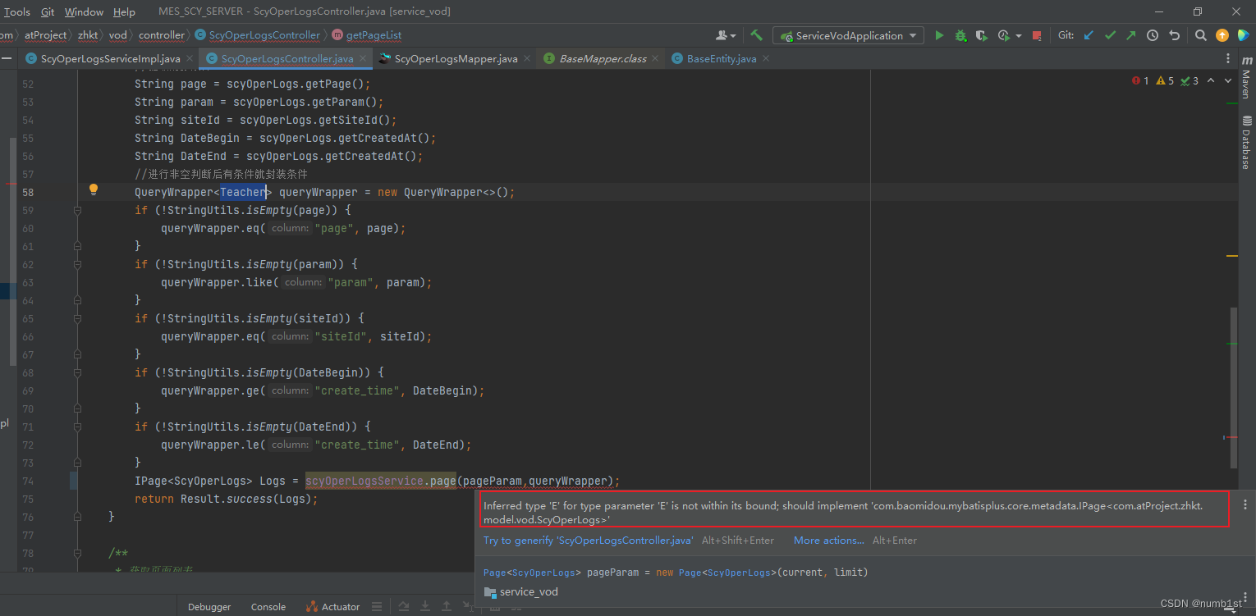The width and height of the screenshot is (1256, 616).
Task: Click getPageList breadcrumb item
Action: [367, 35]
